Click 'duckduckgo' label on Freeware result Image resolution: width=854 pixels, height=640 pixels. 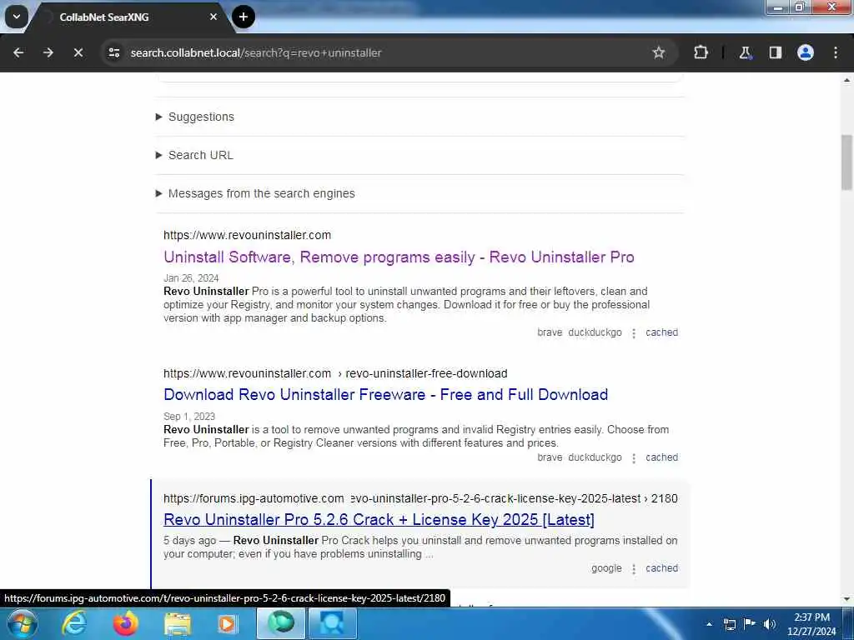point(595,457)
